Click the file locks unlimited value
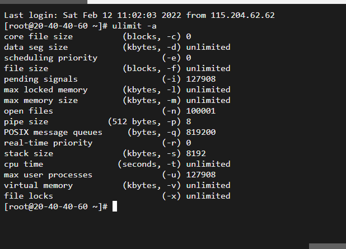 point(208,196)
